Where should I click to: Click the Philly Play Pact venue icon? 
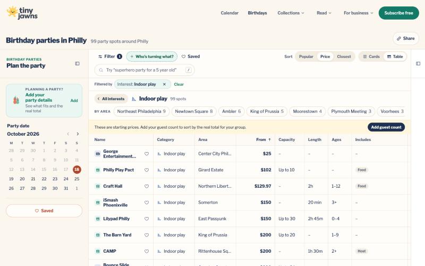pyautogui.click(x=98, y=170)
